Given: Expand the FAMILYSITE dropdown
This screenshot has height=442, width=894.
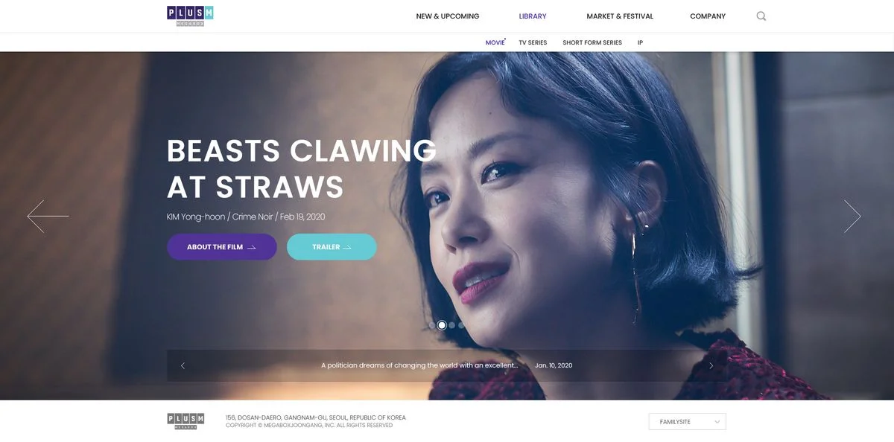Looking at the screenshot, I should 687,422.
